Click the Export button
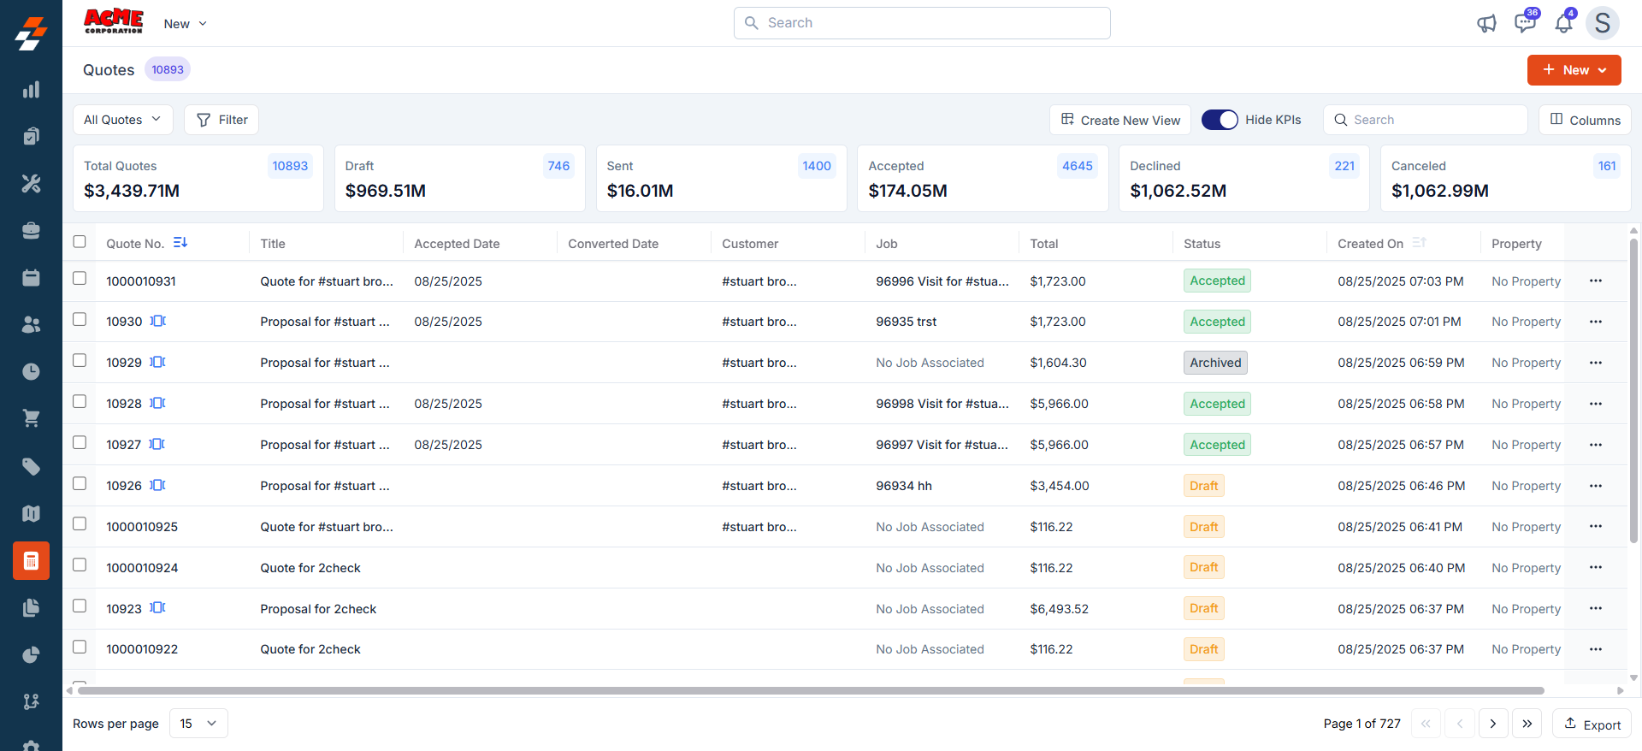 (x=1592, y=724)
